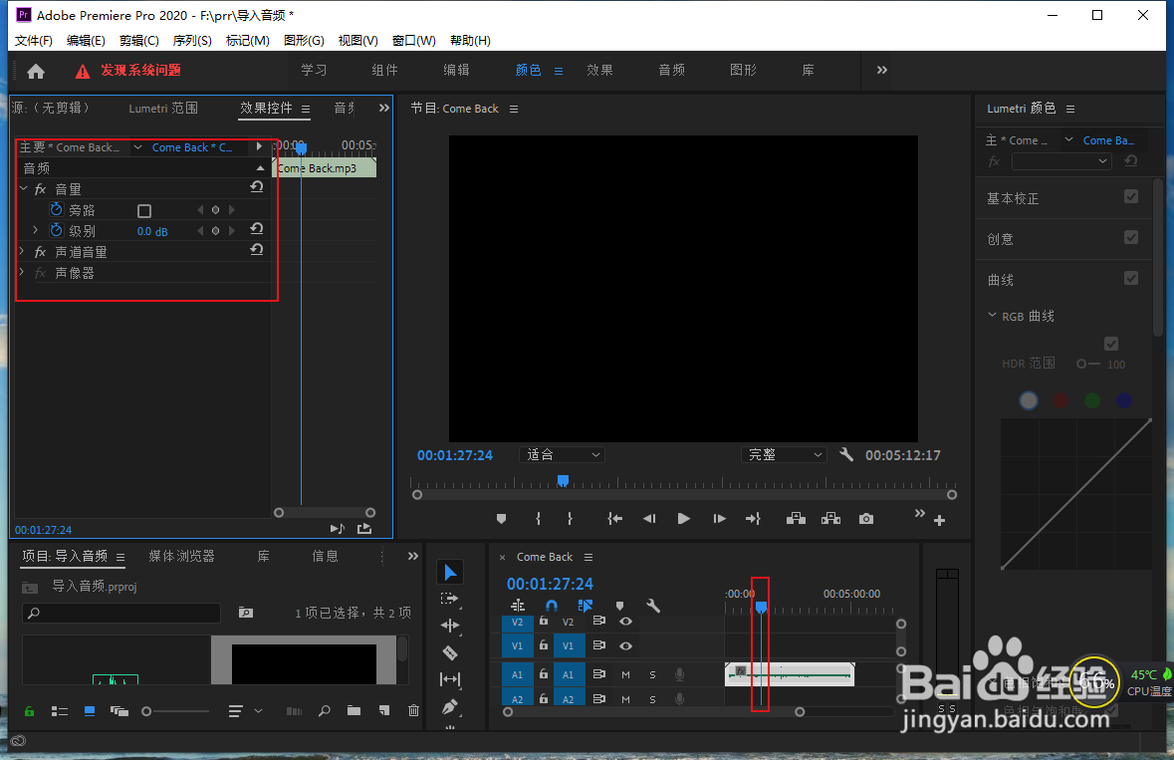Open the Markers menu
The height and width of the screenshot is (760, 1174).
coord(248,41)
